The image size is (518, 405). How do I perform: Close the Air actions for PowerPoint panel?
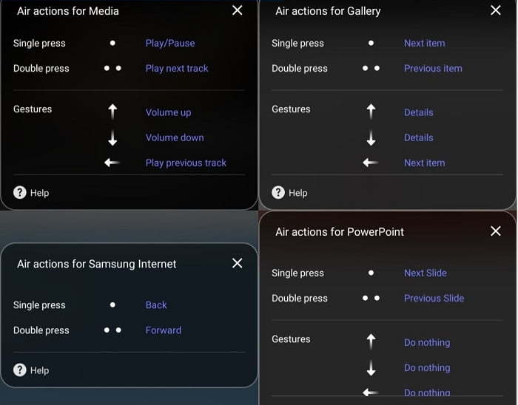[x=496, y=231]
